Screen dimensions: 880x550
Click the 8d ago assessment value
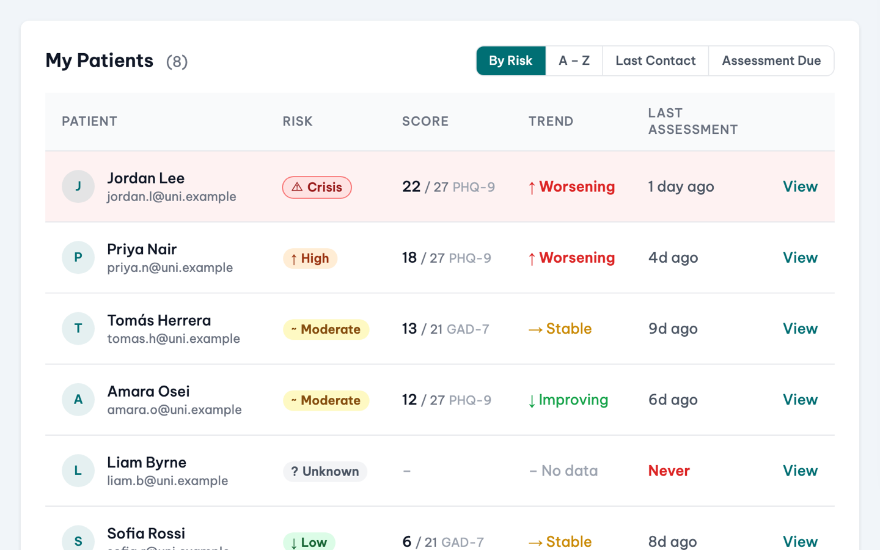(x=673, y=541)
